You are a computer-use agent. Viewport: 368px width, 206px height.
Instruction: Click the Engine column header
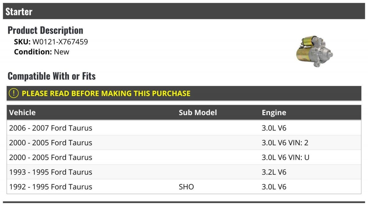[x=274, y=113]
